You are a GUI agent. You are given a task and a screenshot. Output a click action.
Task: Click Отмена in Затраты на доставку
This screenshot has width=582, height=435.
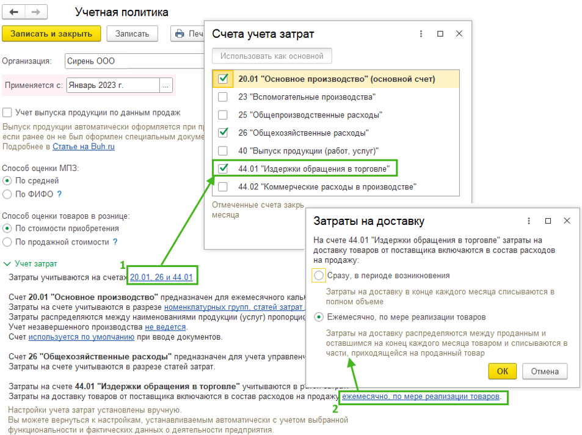[545, 371]
